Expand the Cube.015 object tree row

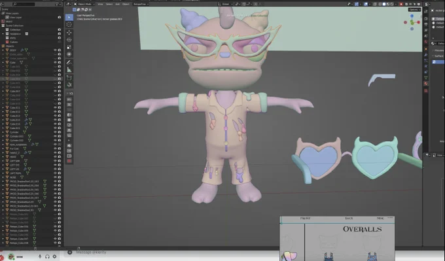[3, 120]
